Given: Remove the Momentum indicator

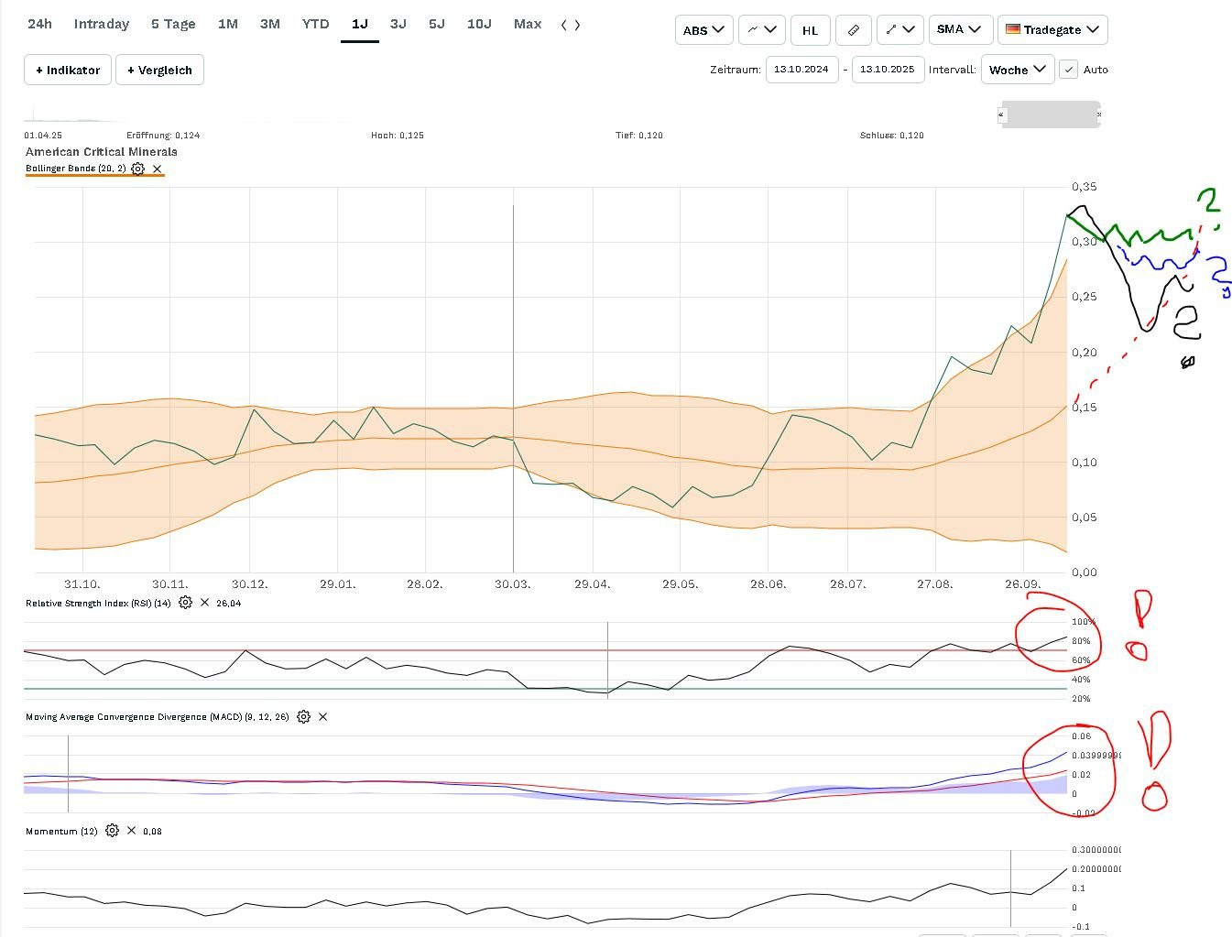Looking at the screenshot, I should pos(131,831).
